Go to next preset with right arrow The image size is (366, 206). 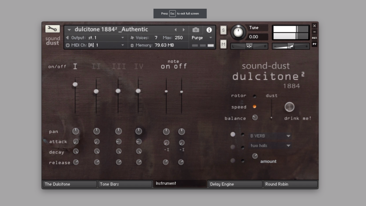pyautogui.click(x=184, y=30)
